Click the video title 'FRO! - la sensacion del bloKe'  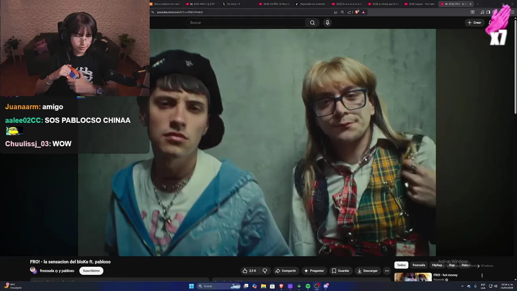pos(70,262)
